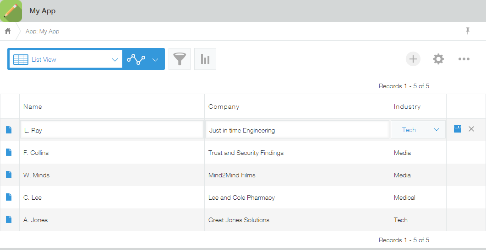The height and width of the screenshot is (250, 486).
Task: Go to home via house icon
Action: click(8, 31)
